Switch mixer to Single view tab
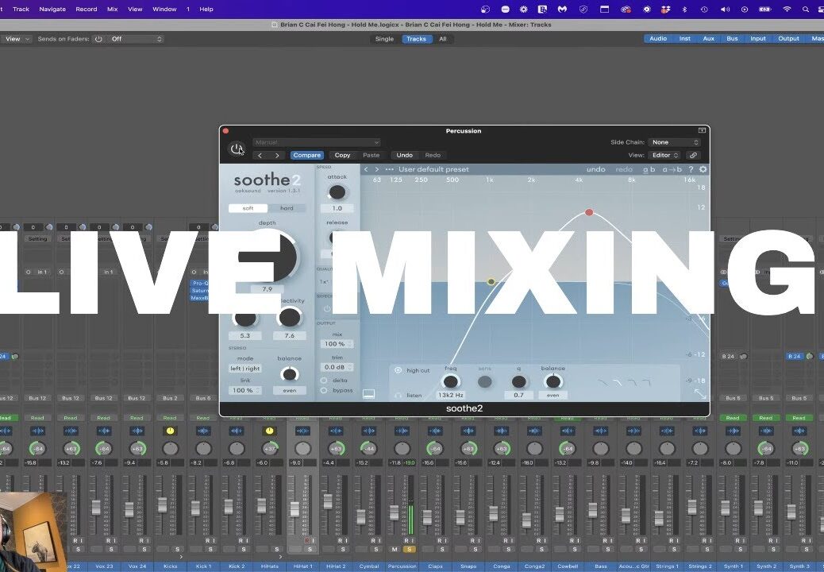Viewport: 824px width, 572px height. [384, 39]
